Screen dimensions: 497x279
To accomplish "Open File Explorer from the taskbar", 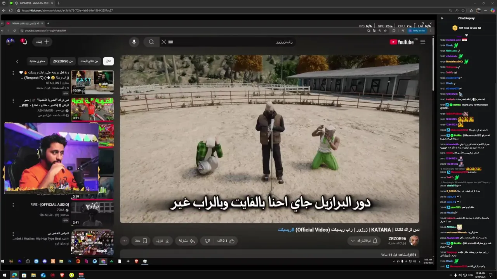I will (33, 275).
